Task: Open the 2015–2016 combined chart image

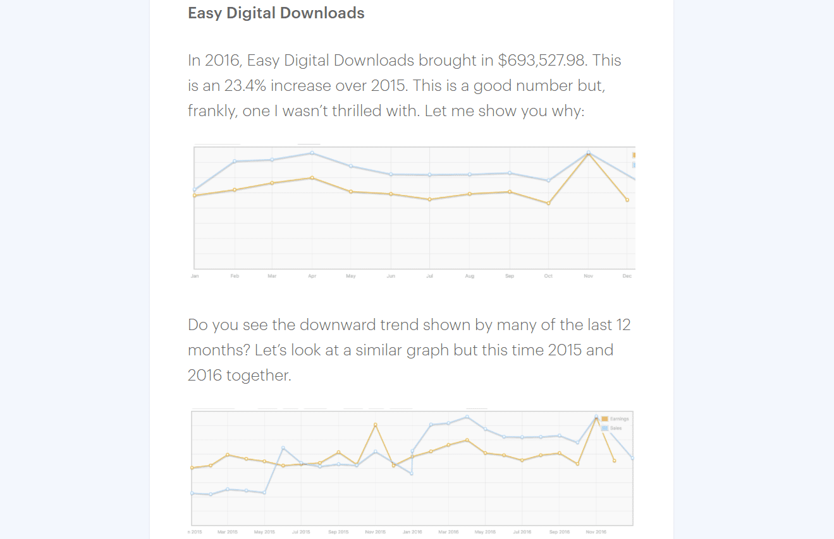Action: 412,471
